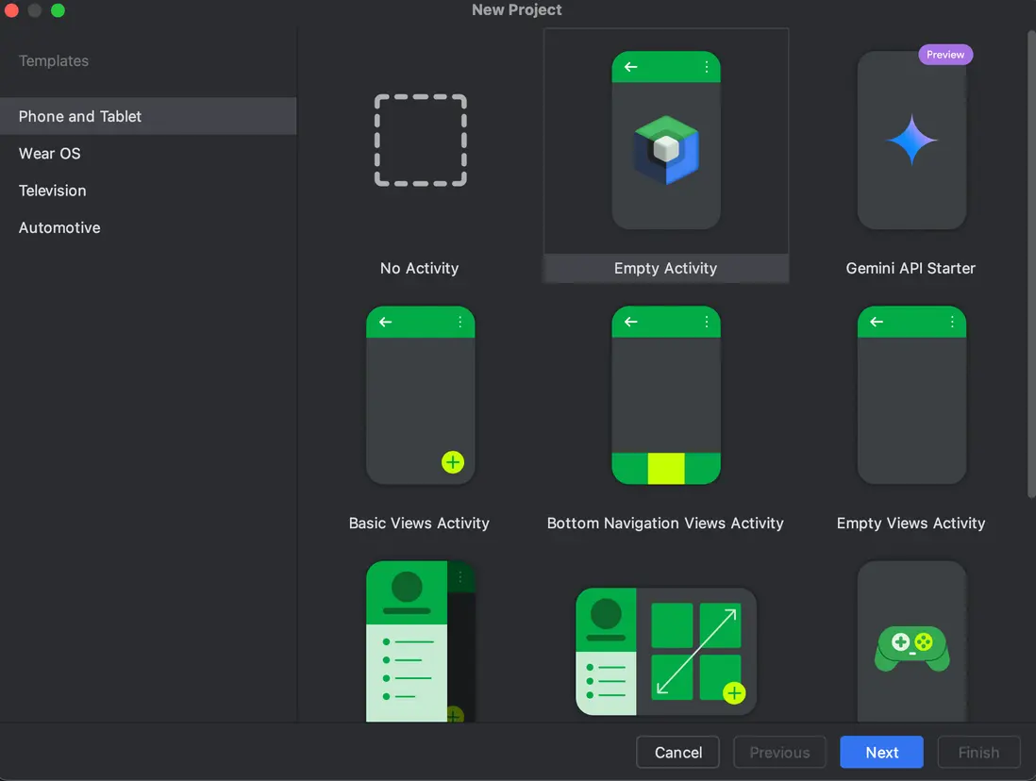Switch to Wear OS templates
The height and width of the screenshot is (781, 1036).
pos(50,153)
